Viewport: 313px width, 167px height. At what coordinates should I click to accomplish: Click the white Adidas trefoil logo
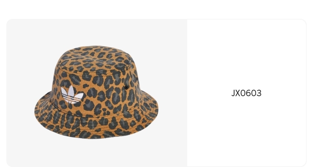click(x=72, y=95)
